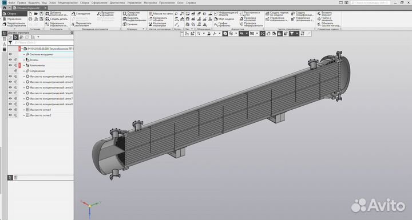This screenshot has width=412, height=220.
Task: Click the Save icon in ribbon
Action: (x=41, y=14)
